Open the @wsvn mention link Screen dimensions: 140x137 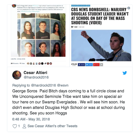[x=63, y=85]
